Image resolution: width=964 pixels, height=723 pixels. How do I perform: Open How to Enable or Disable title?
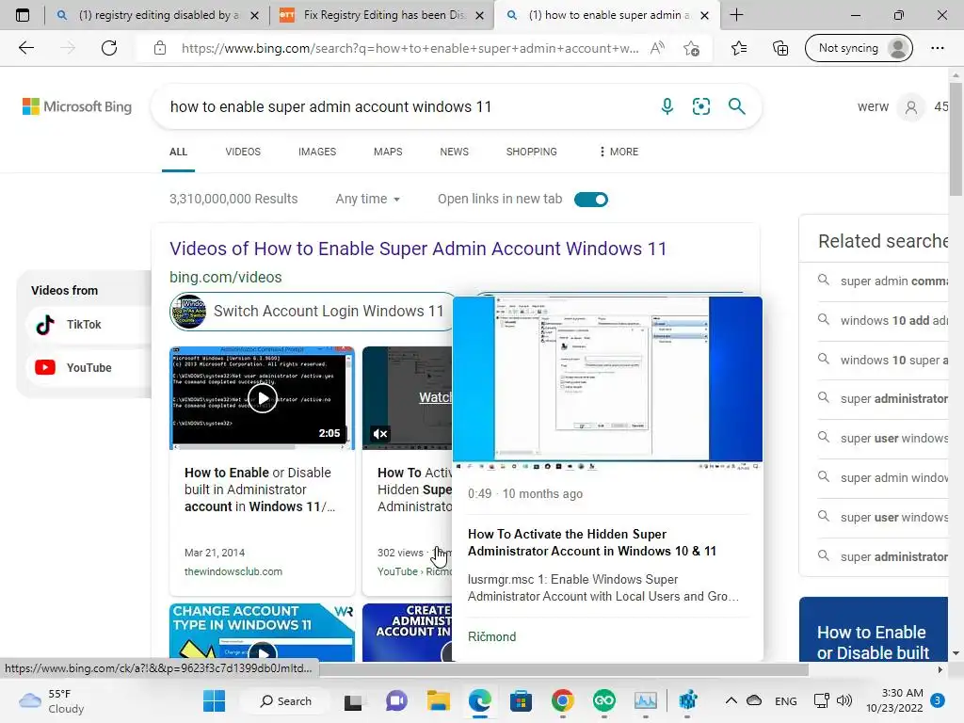coord(260,490)
